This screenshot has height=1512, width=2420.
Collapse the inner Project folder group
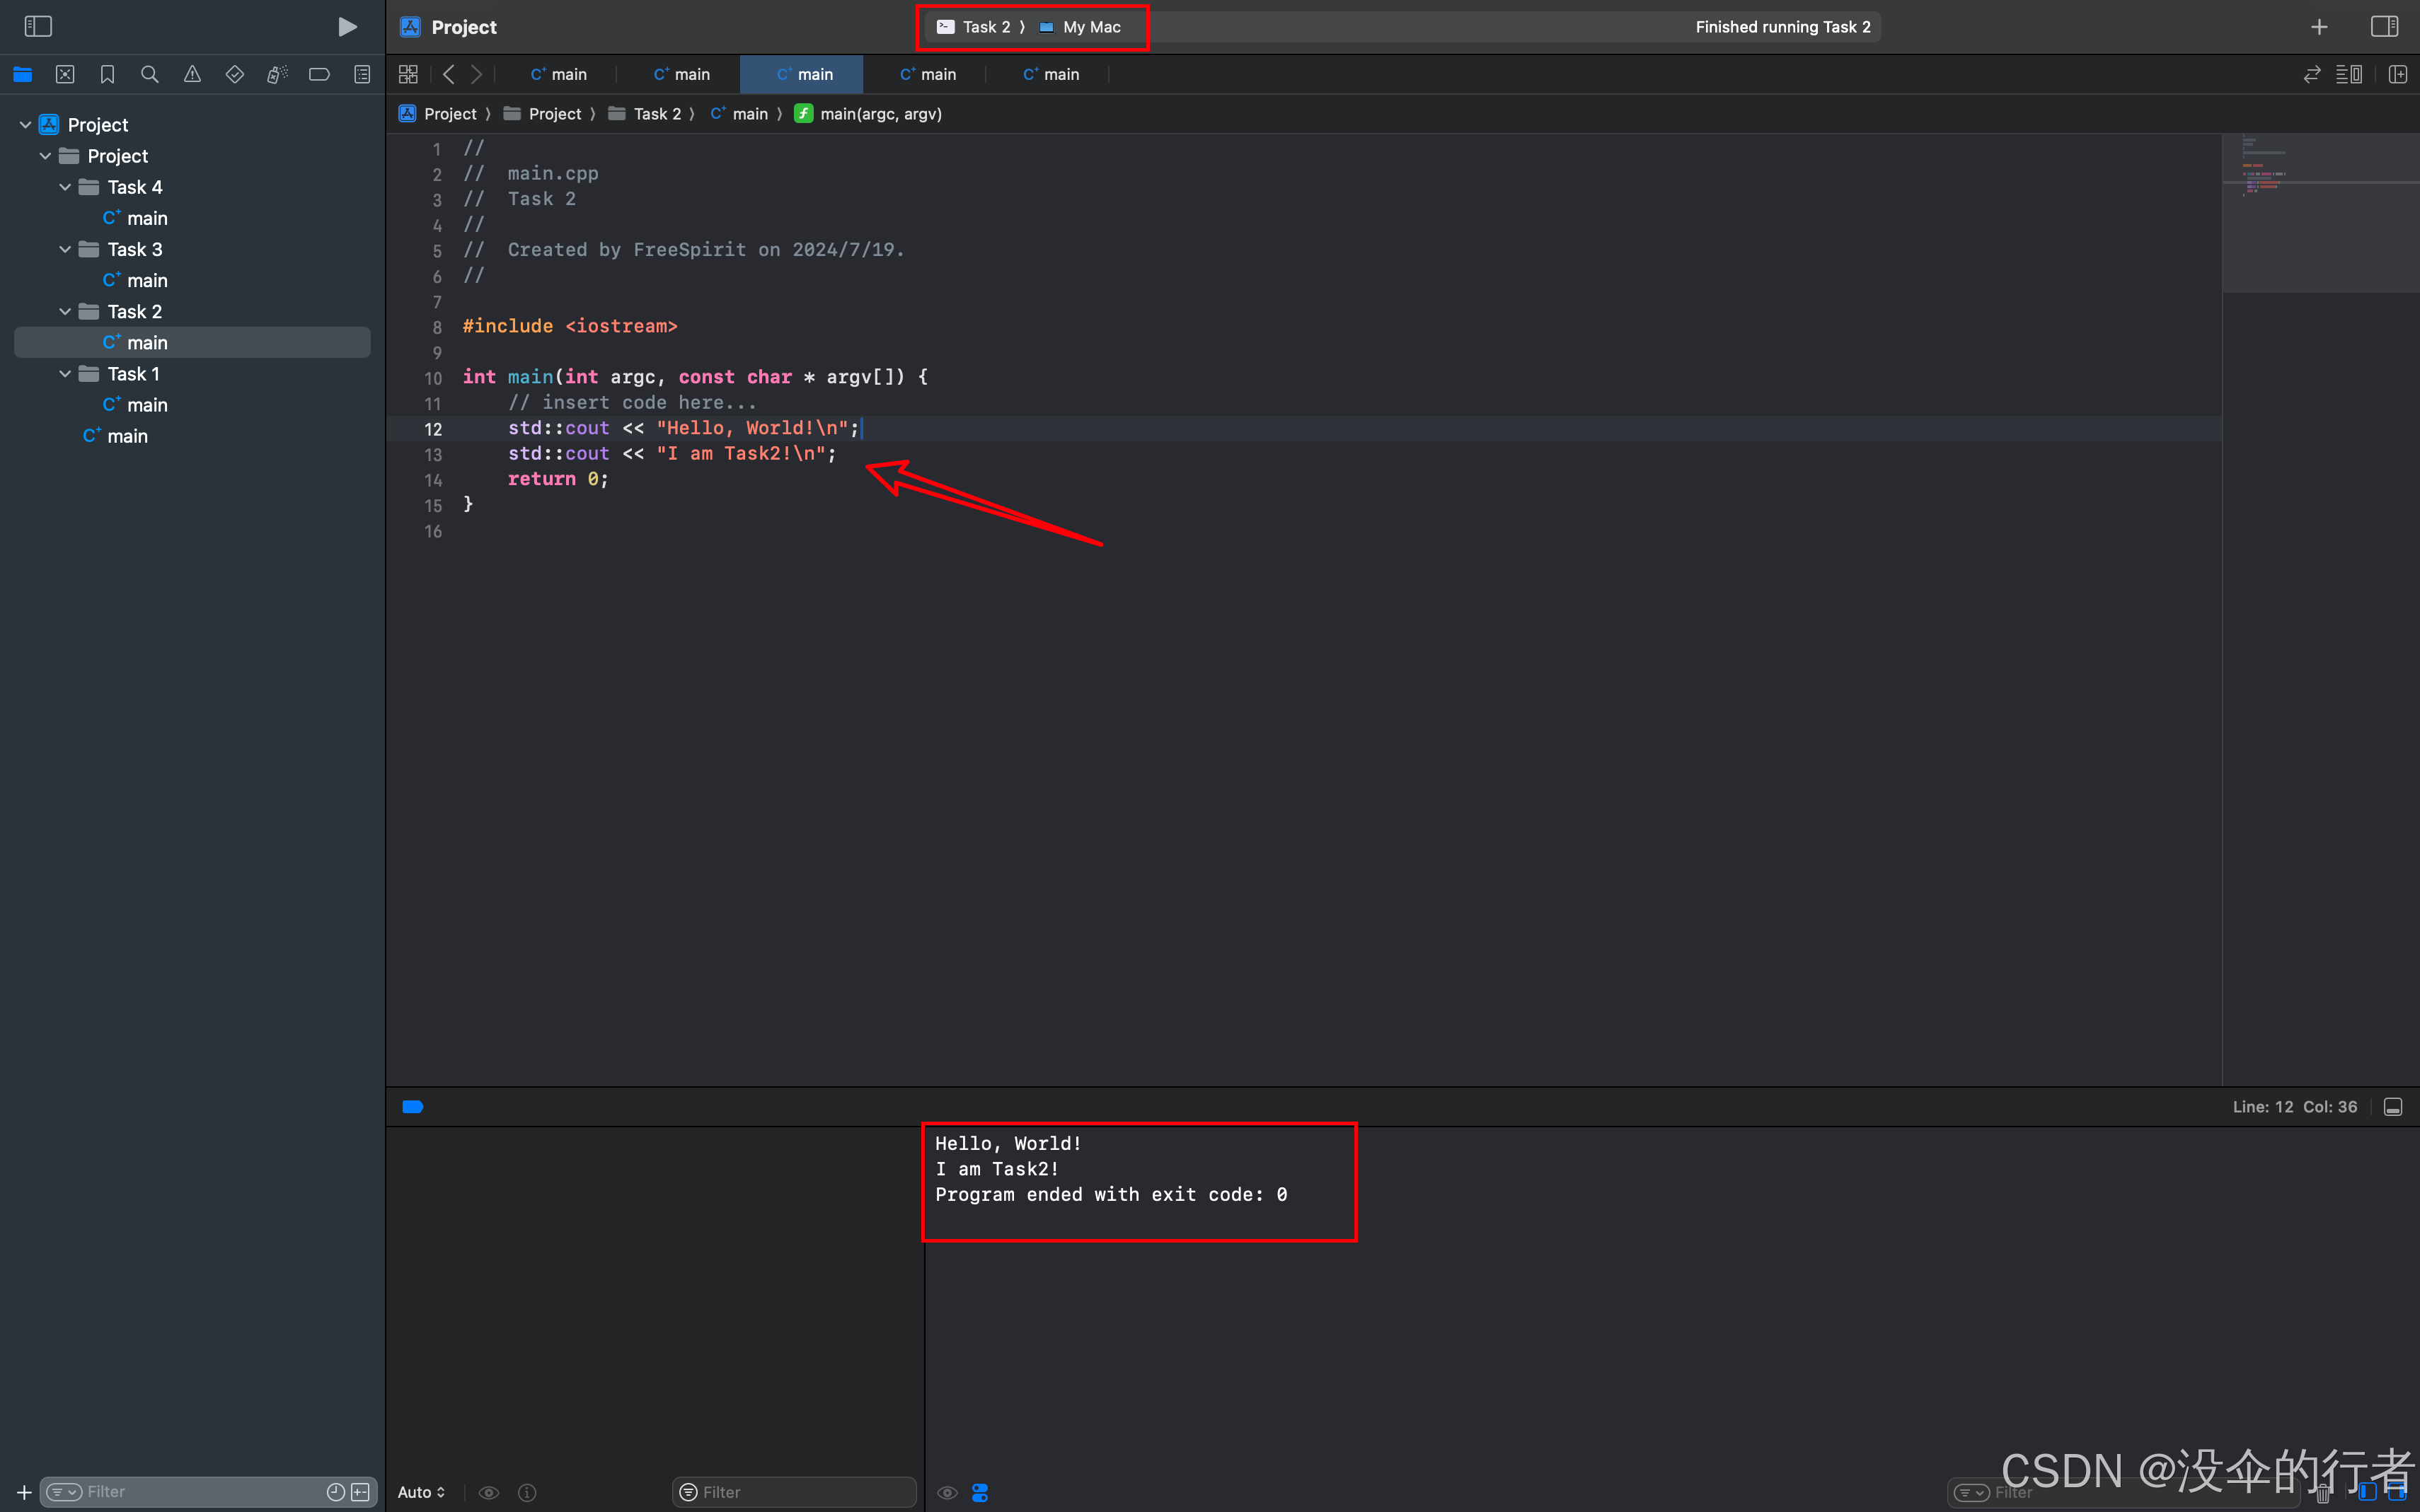click(45, 156)
